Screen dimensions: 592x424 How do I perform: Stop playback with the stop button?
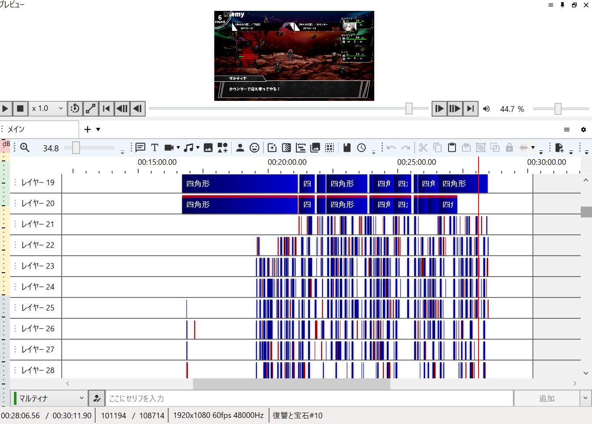pos(20,108)
